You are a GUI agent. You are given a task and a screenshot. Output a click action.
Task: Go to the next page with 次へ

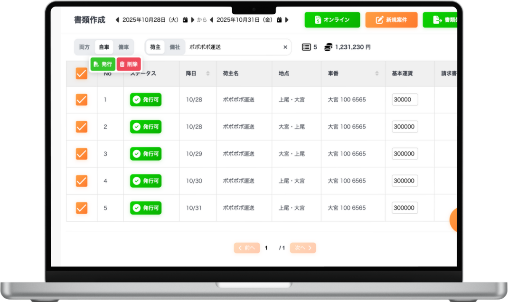(x=303, y=247)
